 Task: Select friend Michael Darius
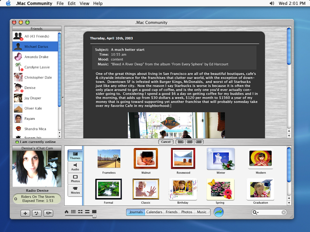coord(35,46)
